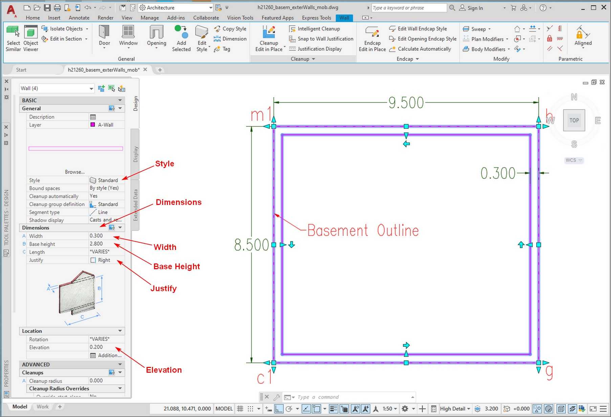Click the Undo arrow icon
Screen dimensions: 611x417
pyautogui.click(x=88, y=7)
